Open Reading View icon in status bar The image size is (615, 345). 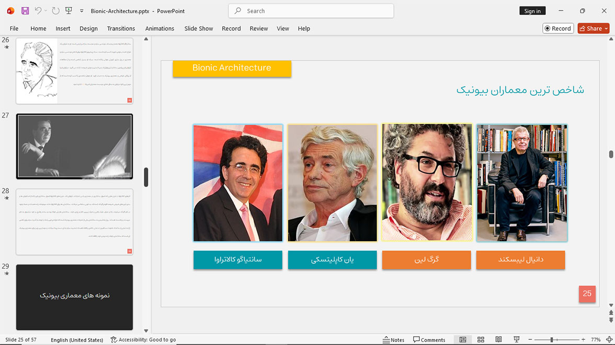(x=498, y=339)
